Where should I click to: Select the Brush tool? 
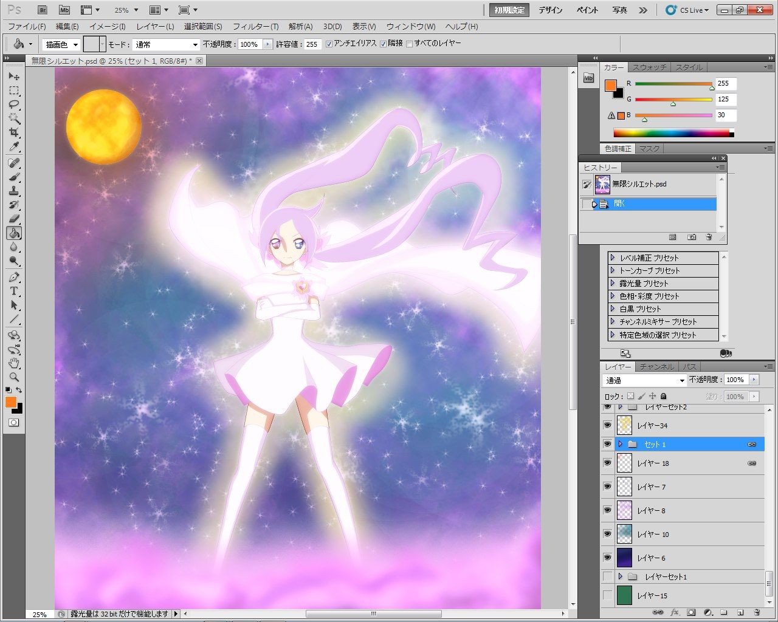coord(14,177)
